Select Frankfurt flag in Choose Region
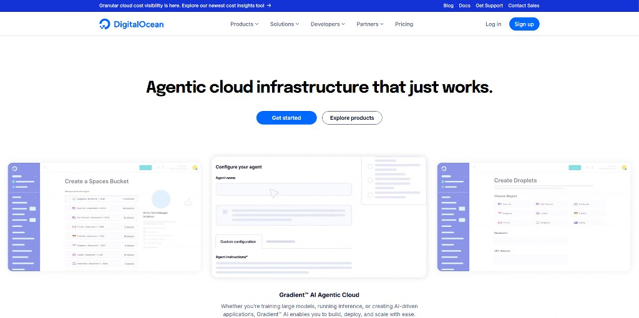The width and height of the screenshot is (639, 318). (x=576, y=213)
